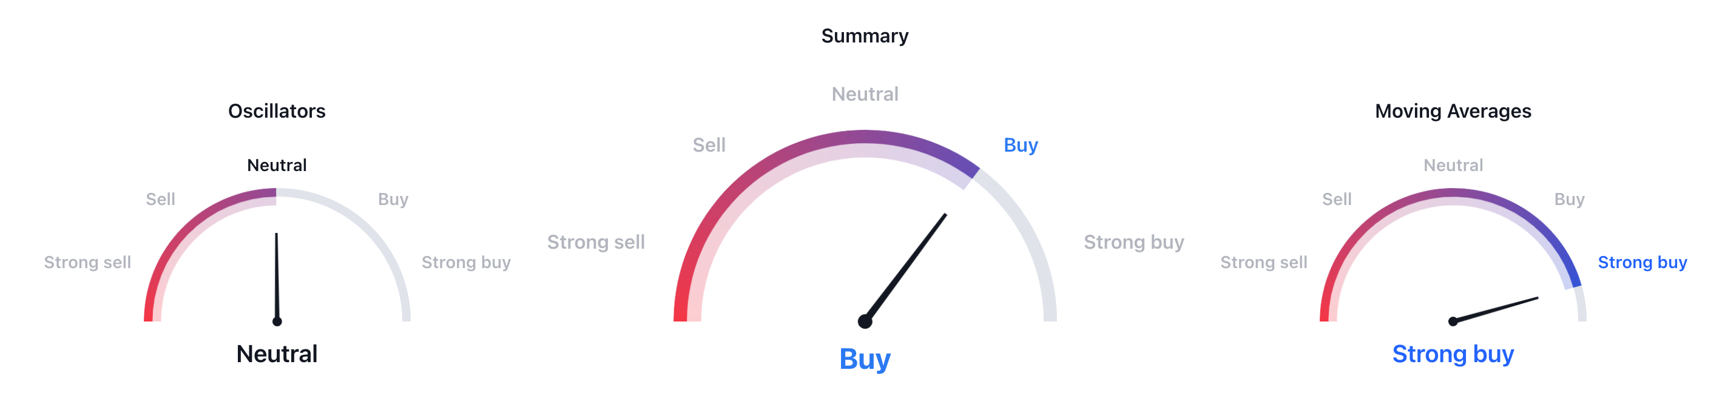Image resolution: width=1722 pixels, height=404 pixels.
Task: Click the Summary heading
Action: click(865, 36)
